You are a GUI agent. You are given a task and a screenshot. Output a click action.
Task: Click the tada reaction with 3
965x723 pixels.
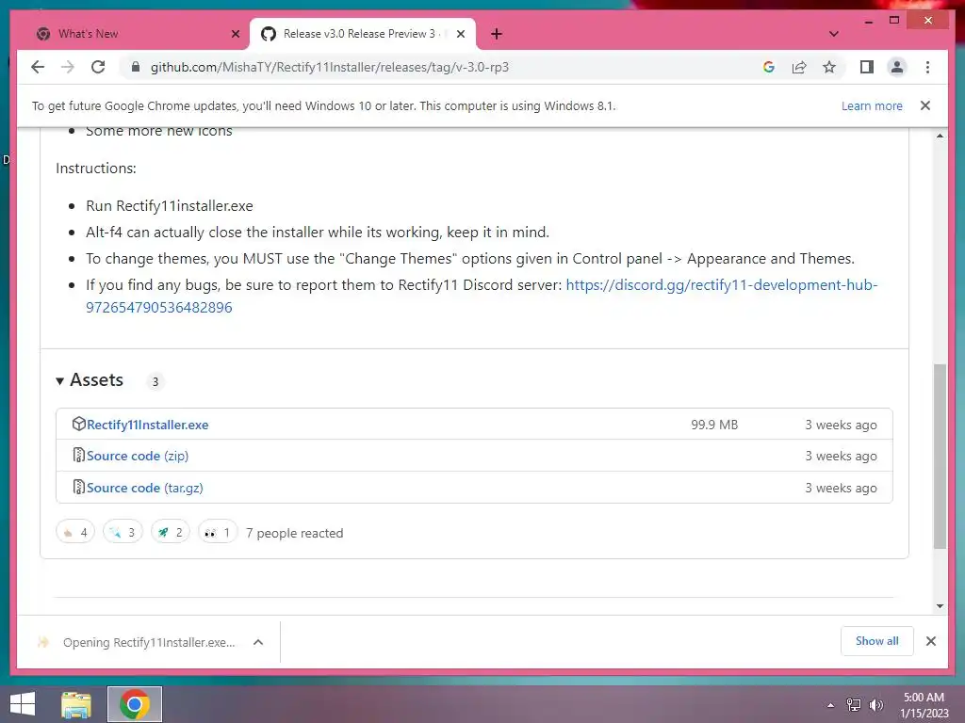click(123, 532)
